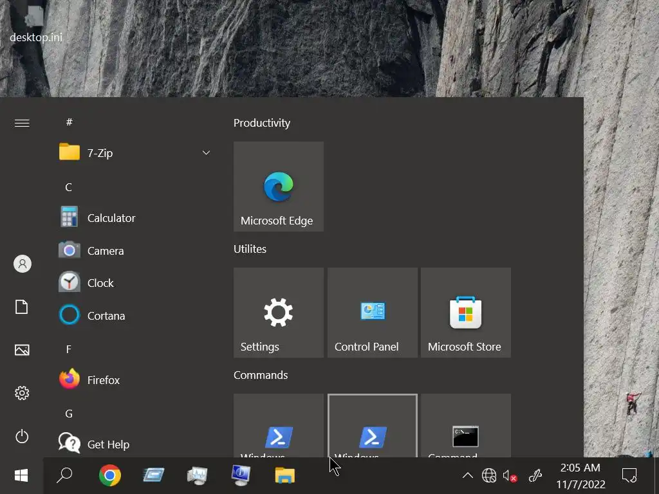
Task: Expand the 7-Zip folder chevron
Action: (206, 153)
